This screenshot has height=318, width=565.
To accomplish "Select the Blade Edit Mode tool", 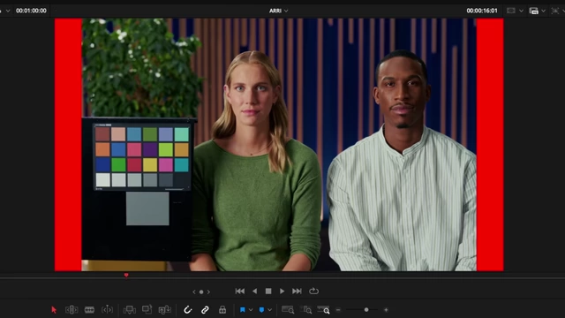I will [x=107, y=310].
